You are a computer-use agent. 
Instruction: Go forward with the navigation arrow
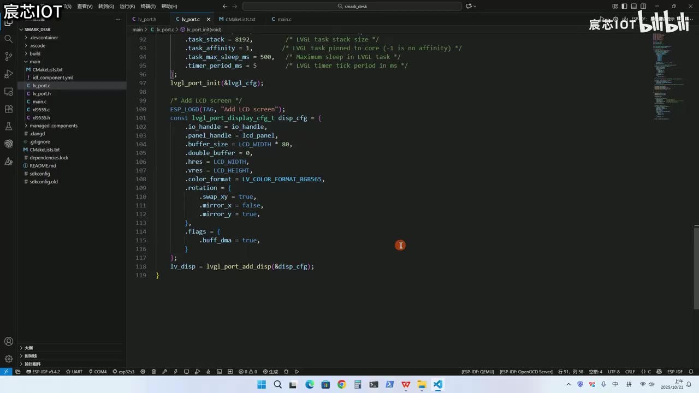(x=235, y=6)
